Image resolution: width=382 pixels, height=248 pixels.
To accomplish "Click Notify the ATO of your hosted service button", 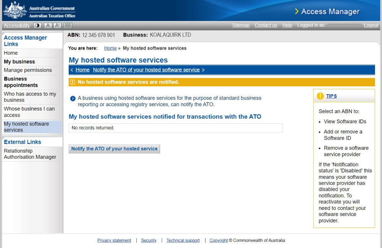I will [114, 149].
